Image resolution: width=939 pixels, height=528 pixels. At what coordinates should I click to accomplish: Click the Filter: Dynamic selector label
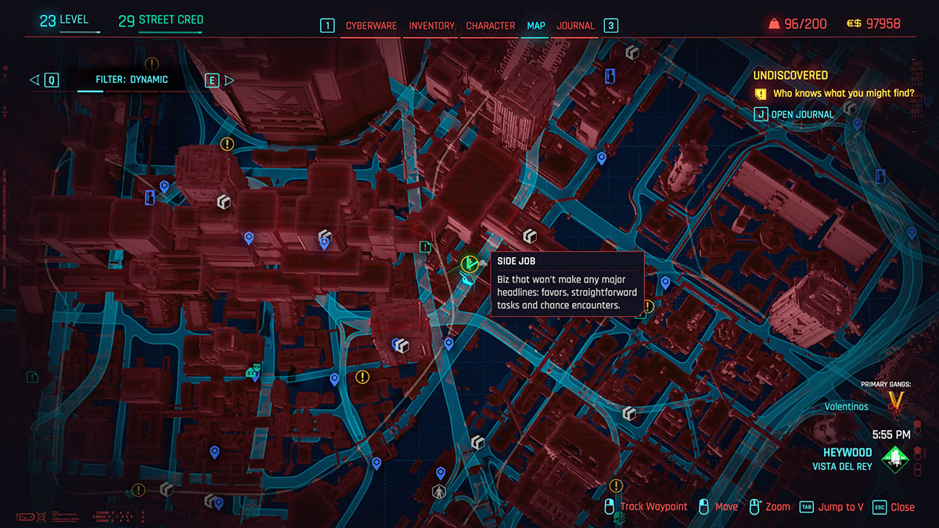point(131,80)
